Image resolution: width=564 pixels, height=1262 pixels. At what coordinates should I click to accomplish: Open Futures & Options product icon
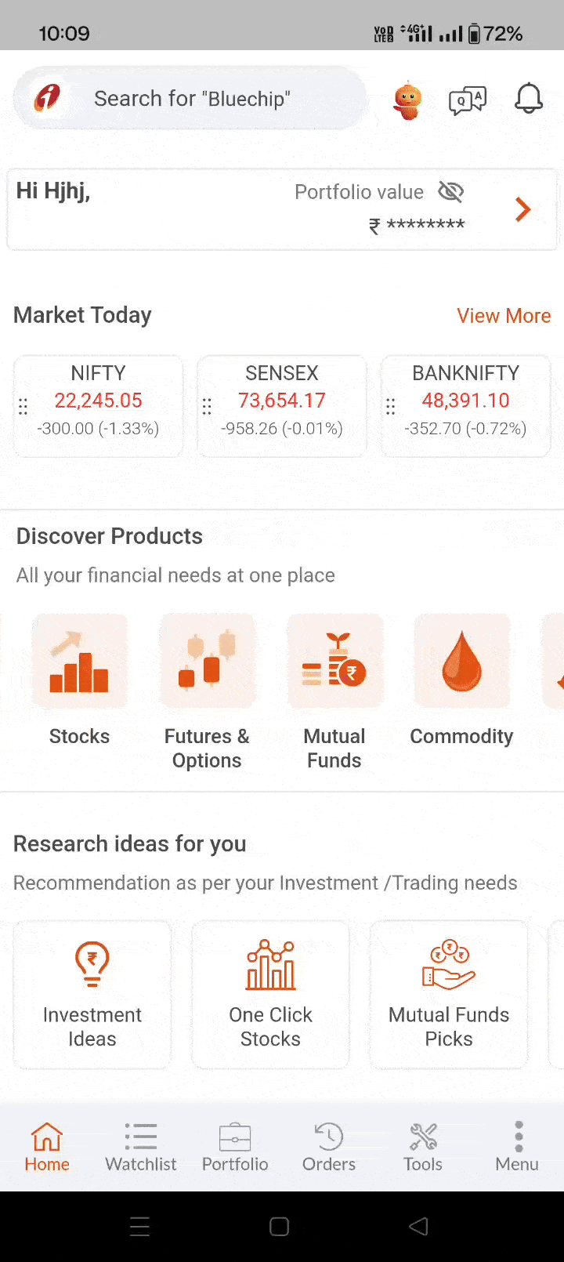tap(207, 662)
